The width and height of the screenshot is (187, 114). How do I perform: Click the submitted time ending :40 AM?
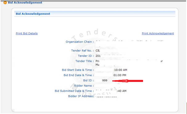[121, 91]
